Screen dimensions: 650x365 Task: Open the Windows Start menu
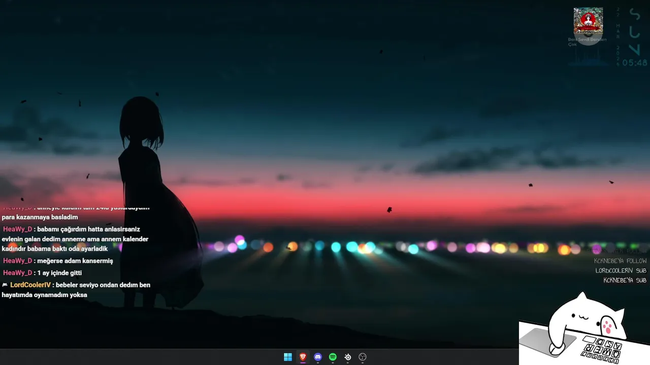(x=288, y=357)
